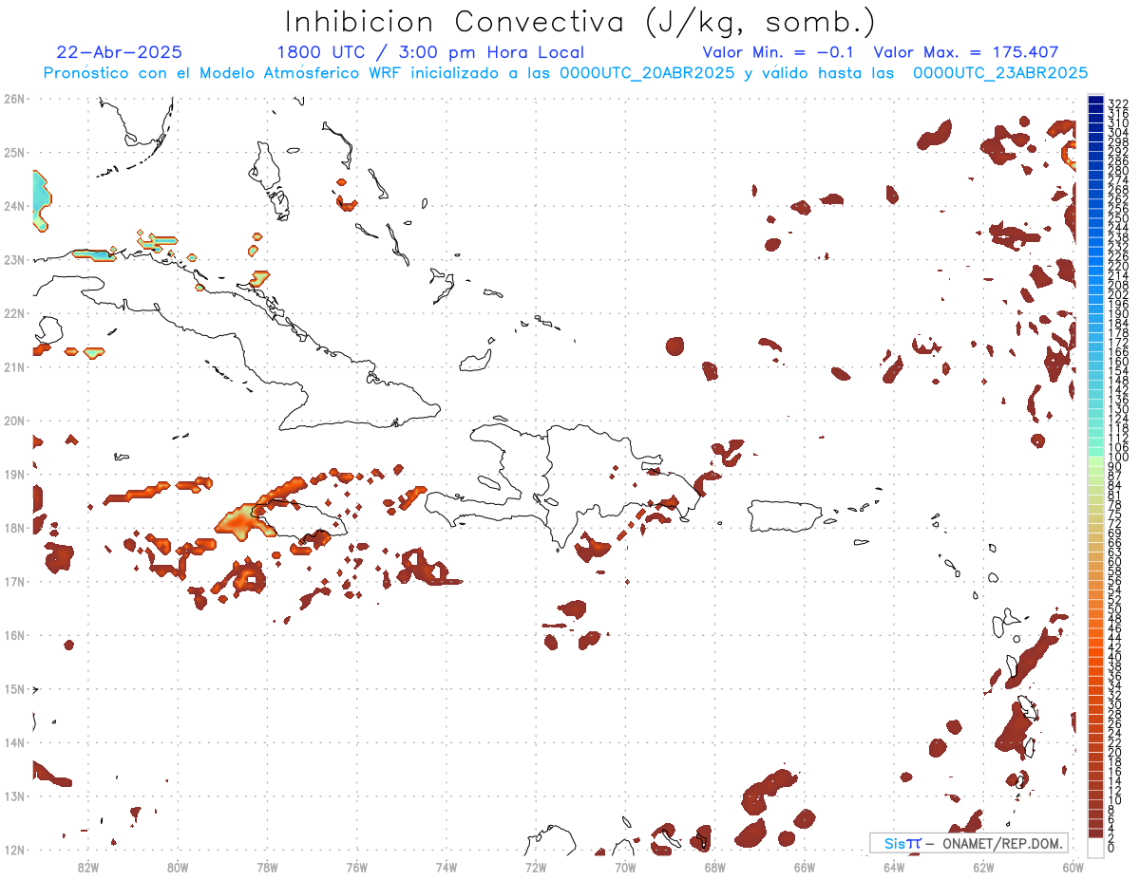The width and height of the screenshot is (1140, 880).
Task: Click the '66W' longitude label
Action: tap(805, 867)
